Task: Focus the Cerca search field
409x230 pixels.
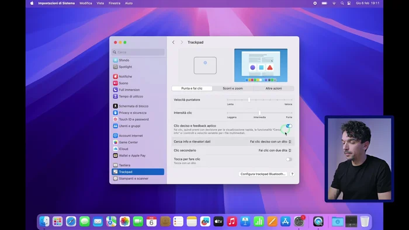Action: pyautogui.click(x=138, y=52)
